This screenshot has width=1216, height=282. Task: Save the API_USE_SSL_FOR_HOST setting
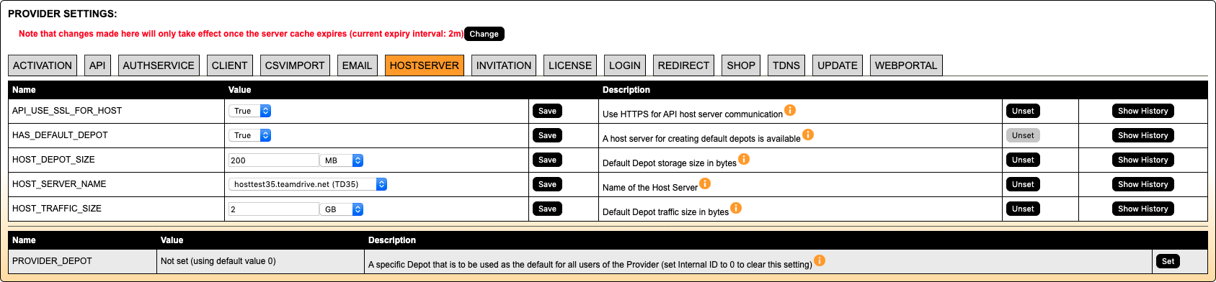(548, 111)
